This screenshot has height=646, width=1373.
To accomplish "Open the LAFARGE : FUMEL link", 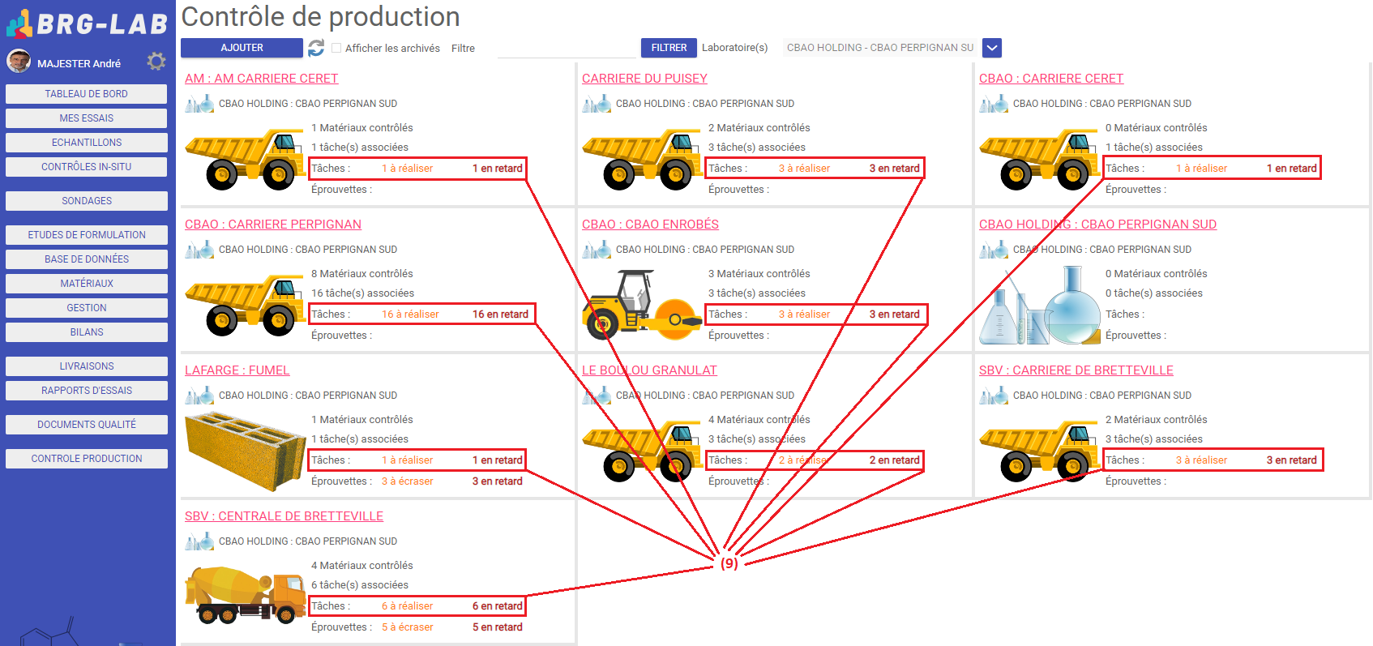I will [237, 370].
